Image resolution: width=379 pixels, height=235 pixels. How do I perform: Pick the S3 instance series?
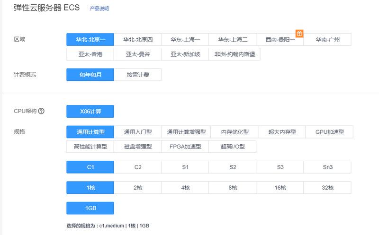pos(280,167)
